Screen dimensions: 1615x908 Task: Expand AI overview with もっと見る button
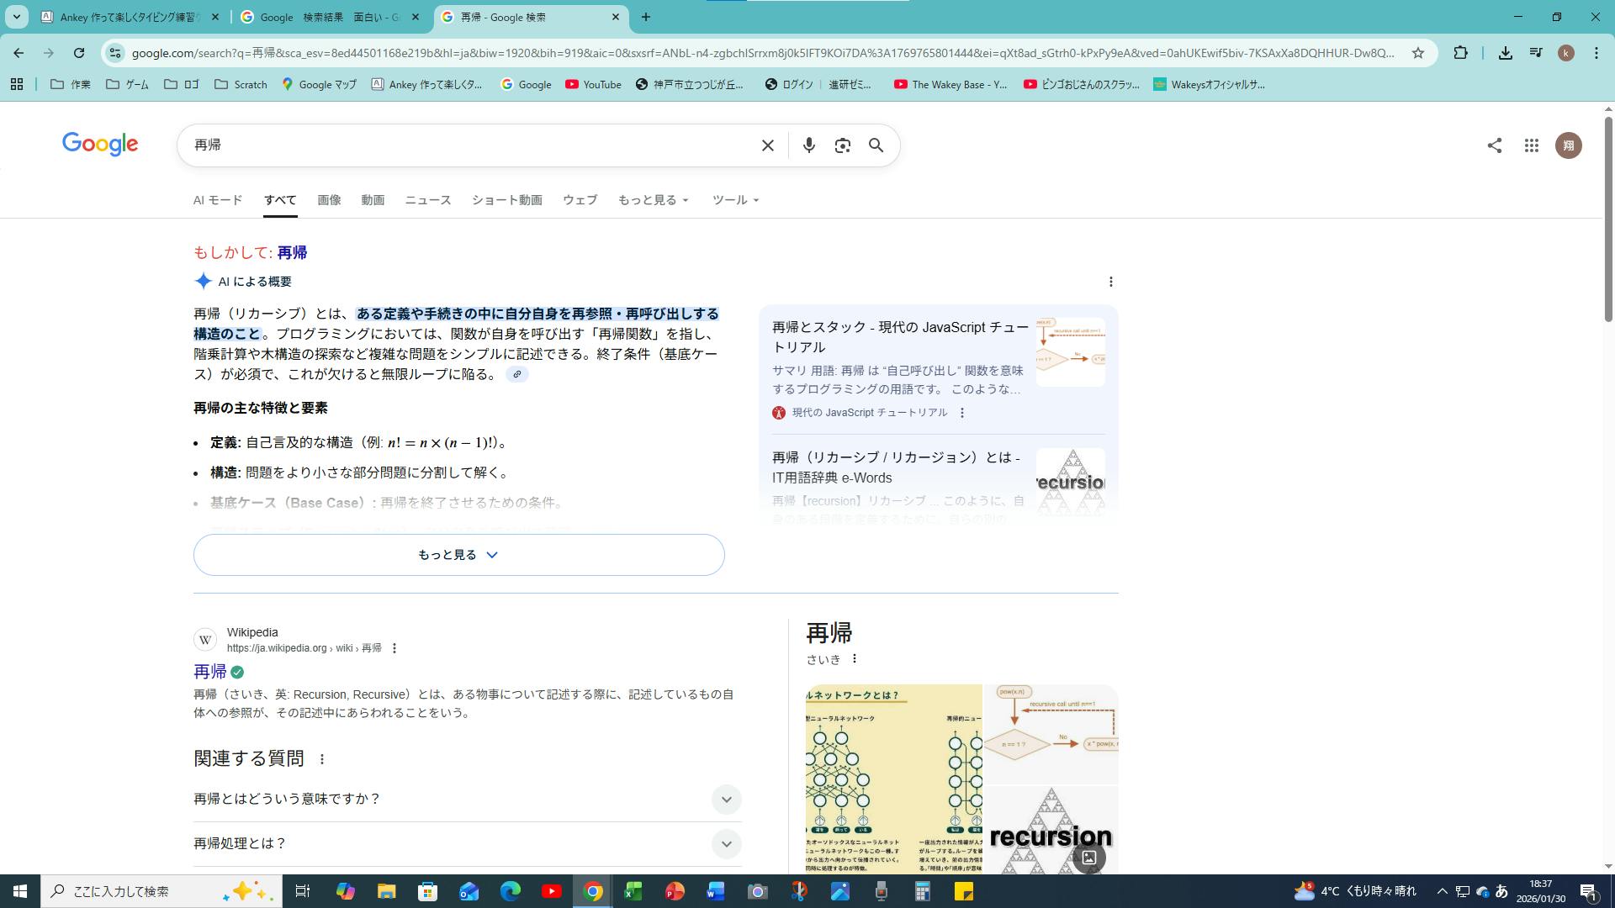(x=458, y=555)
